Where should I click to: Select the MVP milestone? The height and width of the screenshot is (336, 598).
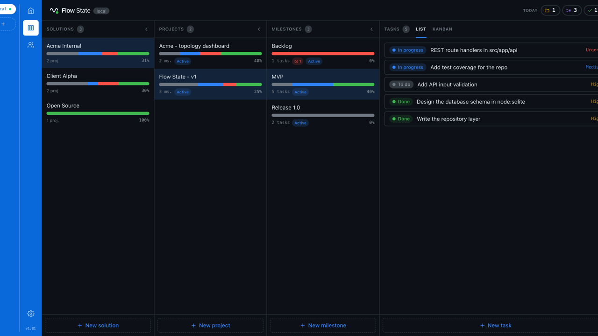[323, 84]
